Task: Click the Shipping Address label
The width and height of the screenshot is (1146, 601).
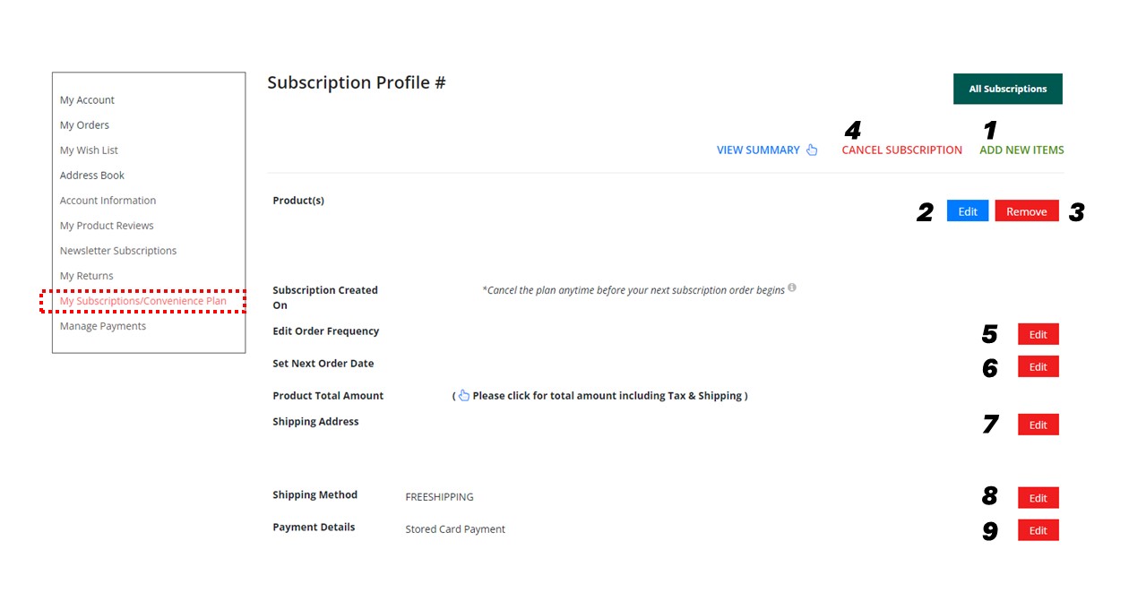Action: pyautogui.click(x=315, y=421)
